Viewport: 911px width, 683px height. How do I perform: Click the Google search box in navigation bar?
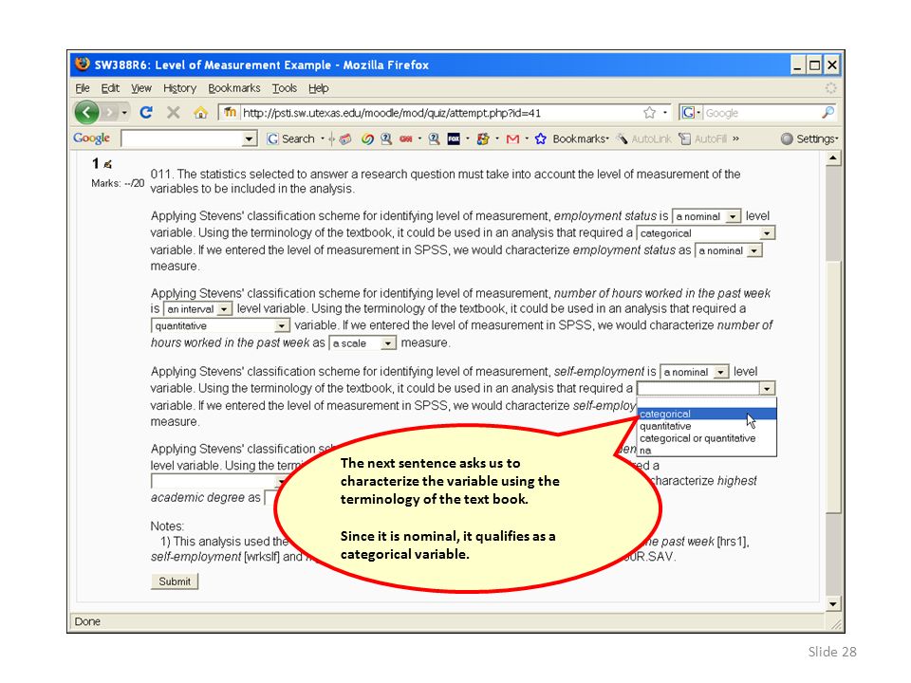pyautogui.click(x=762, y=113)
